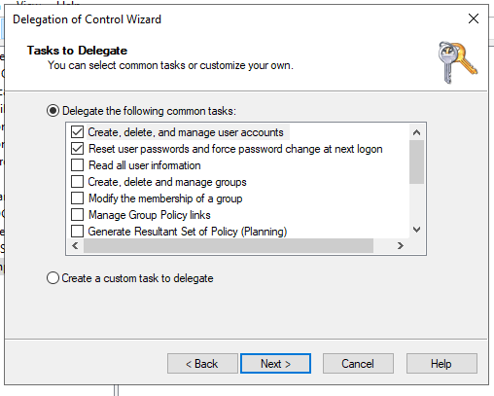Uncheck Create, delete, and manage user accounts
Screen dimensions: 494x396
(x=78, y=132)
